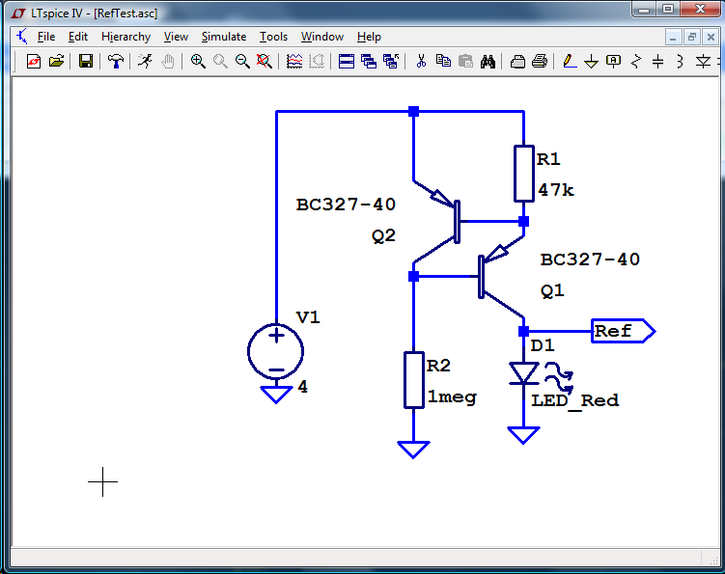Viewport: 725px width, 574px height.
Task: Close all windows toolbar icon
Action: click(391, 61)
